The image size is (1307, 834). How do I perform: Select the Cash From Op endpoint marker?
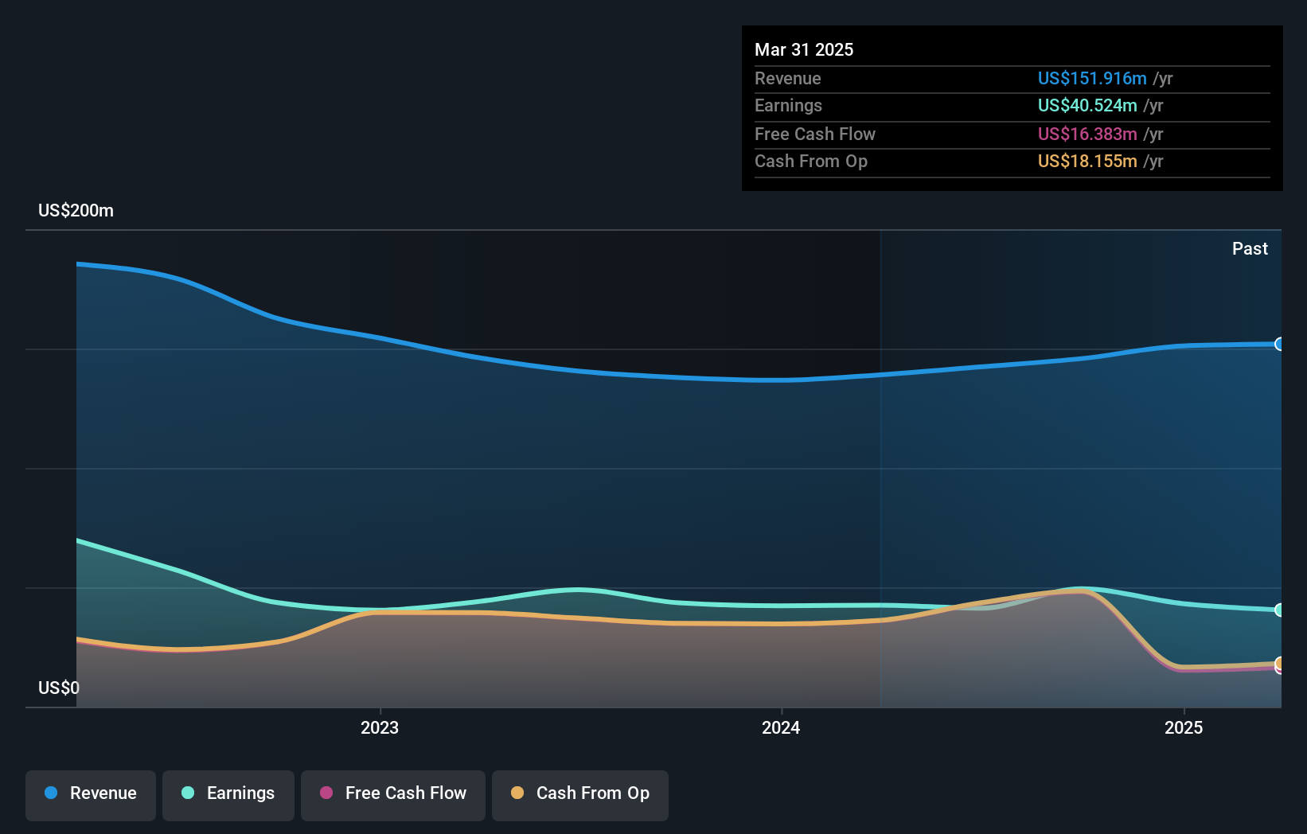(x=1280, y=663)
